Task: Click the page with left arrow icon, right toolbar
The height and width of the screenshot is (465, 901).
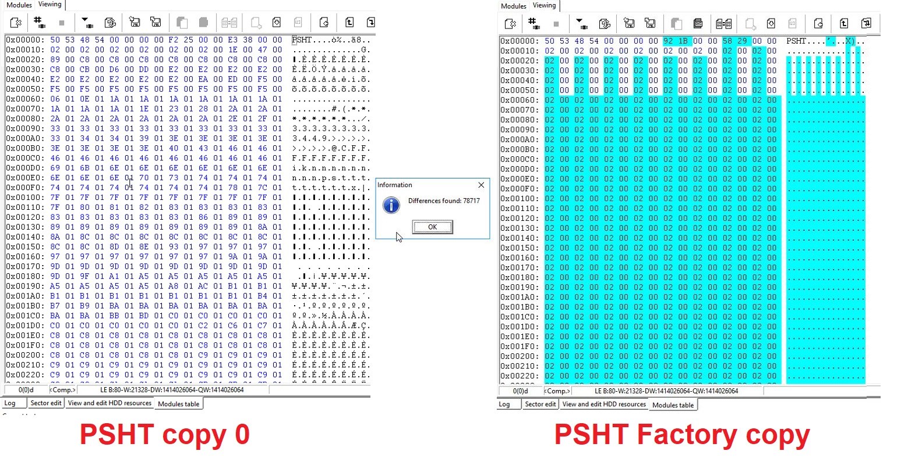Action: 818,23
